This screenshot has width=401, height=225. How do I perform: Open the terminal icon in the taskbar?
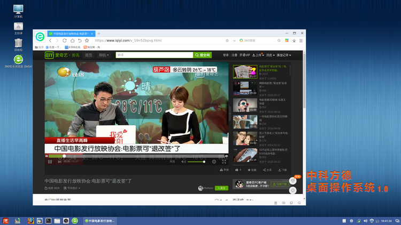(x=48, y=221)
